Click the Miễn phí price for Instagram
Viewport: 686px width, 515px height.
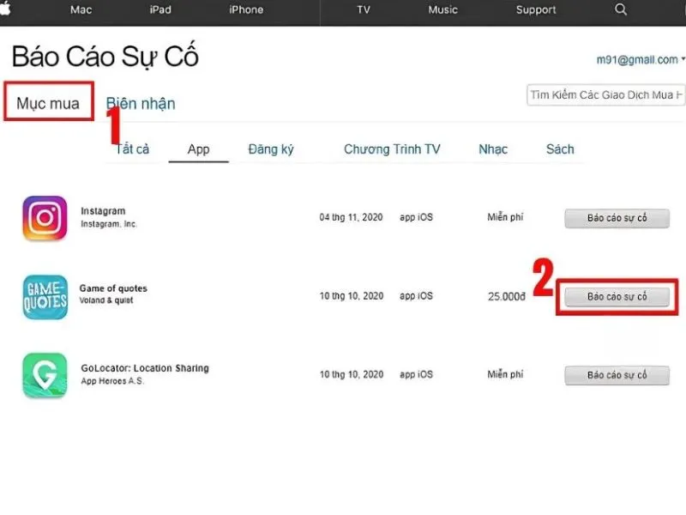505,217
